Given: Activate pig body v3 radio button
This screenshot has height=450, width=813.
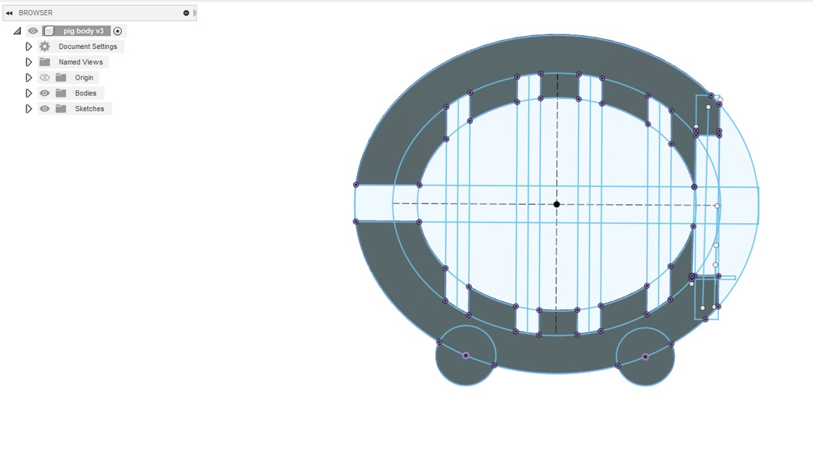Looking at the screenshot, I should (x=117, y=31).
